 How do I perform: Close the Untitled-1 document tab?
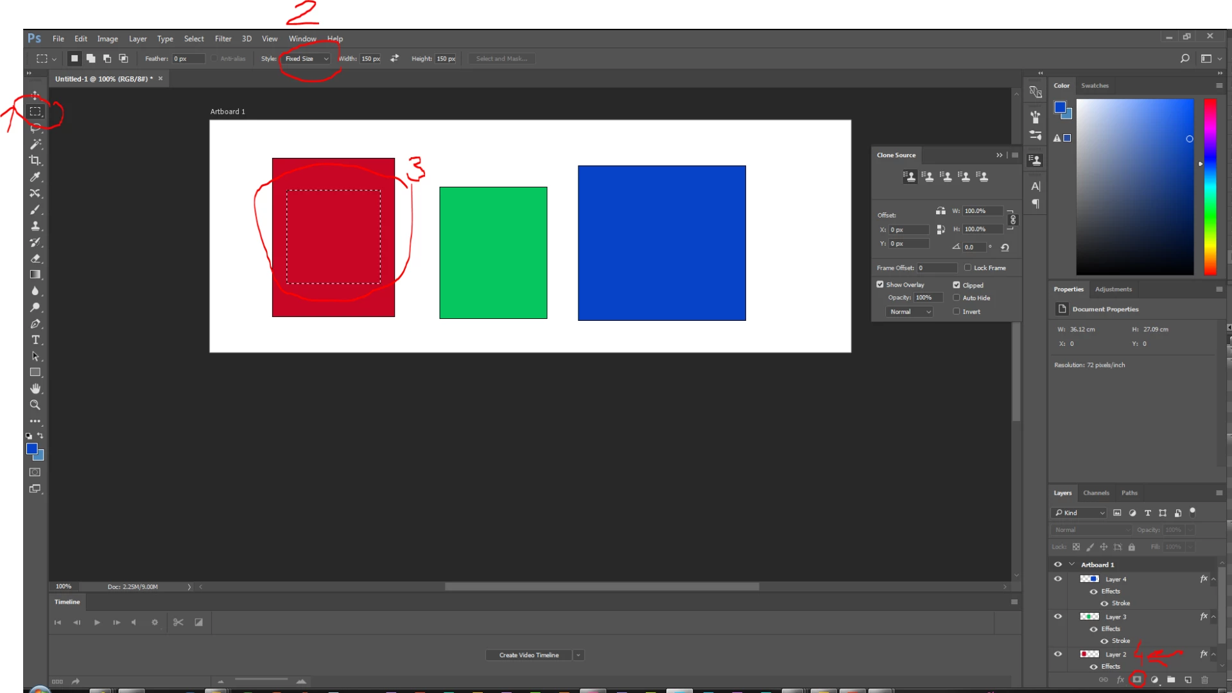tap(161, 78)
